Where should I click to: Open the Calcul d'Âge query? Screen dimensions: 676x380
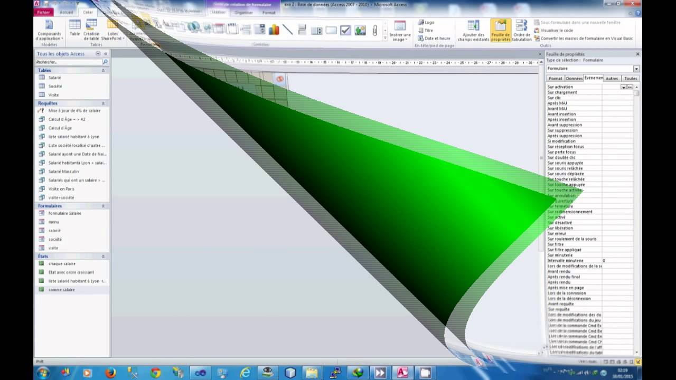tap(60, 128)
